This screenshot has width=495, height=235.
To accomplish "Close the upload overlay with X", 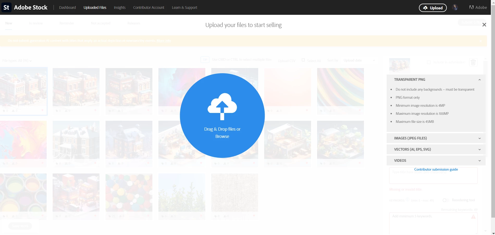I will (484, 25).
